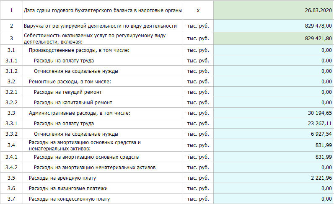Click the row number cell '3.1.2'

[11, 71]
